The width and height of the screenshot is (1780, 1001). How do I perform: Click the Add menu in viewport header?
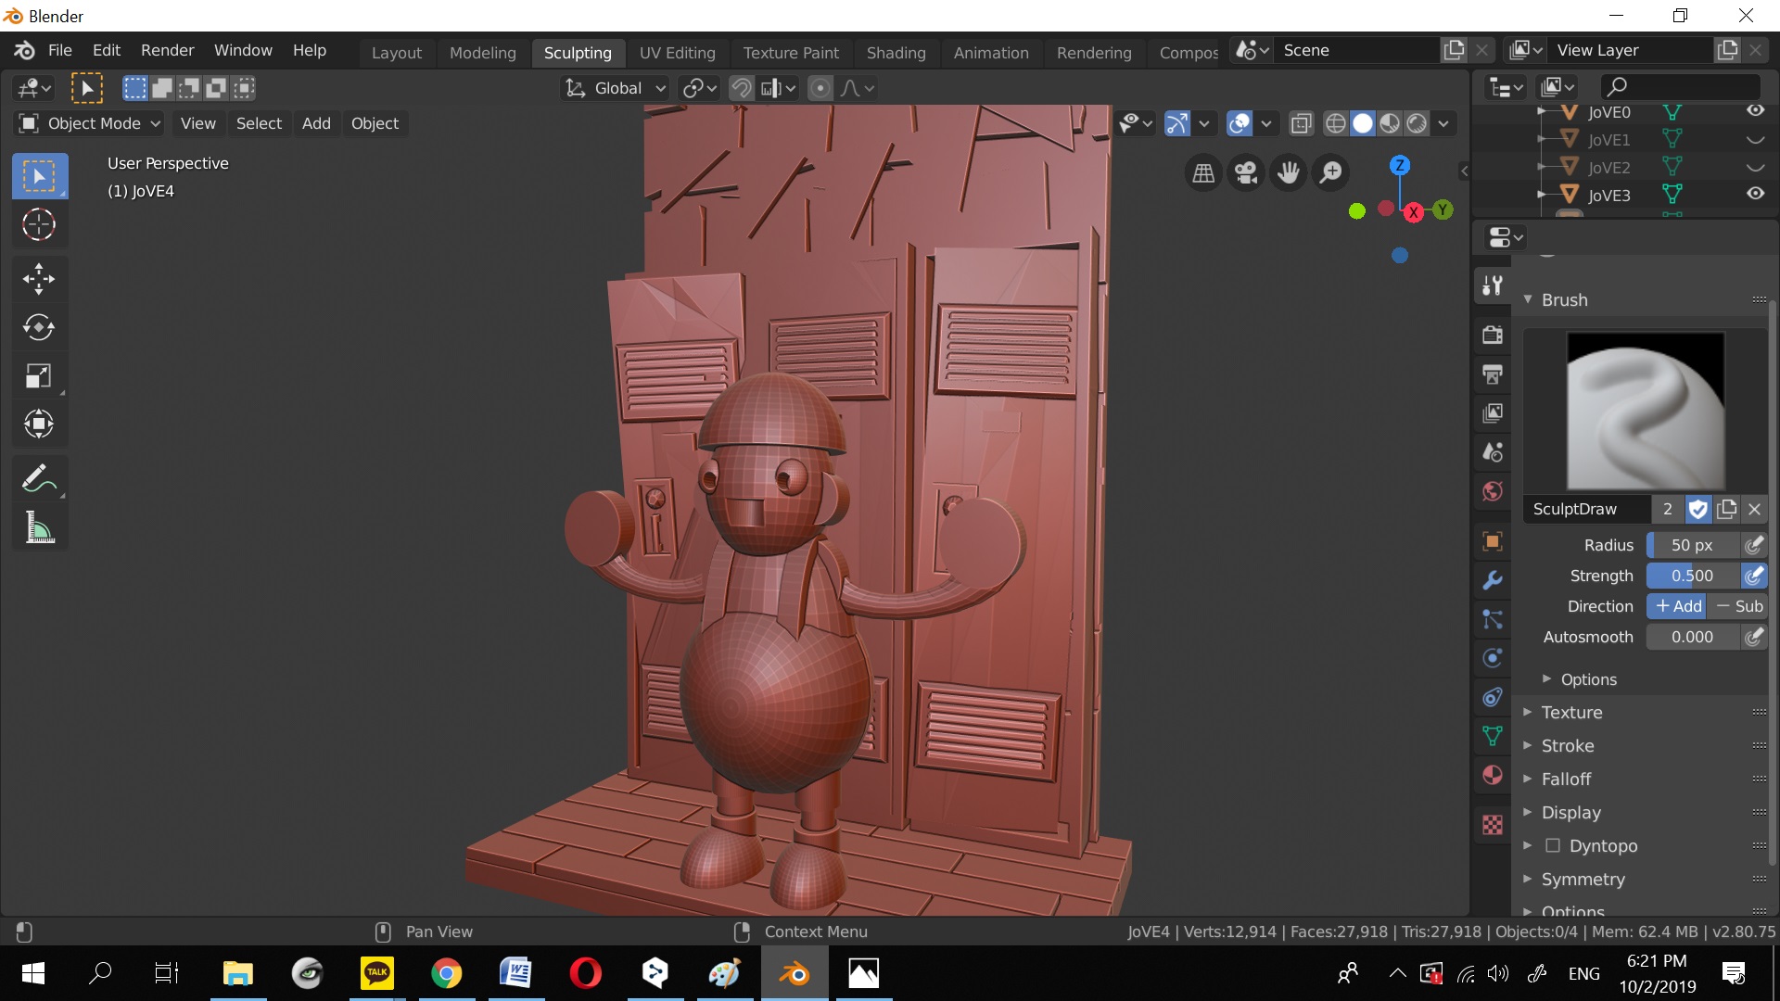316,123
